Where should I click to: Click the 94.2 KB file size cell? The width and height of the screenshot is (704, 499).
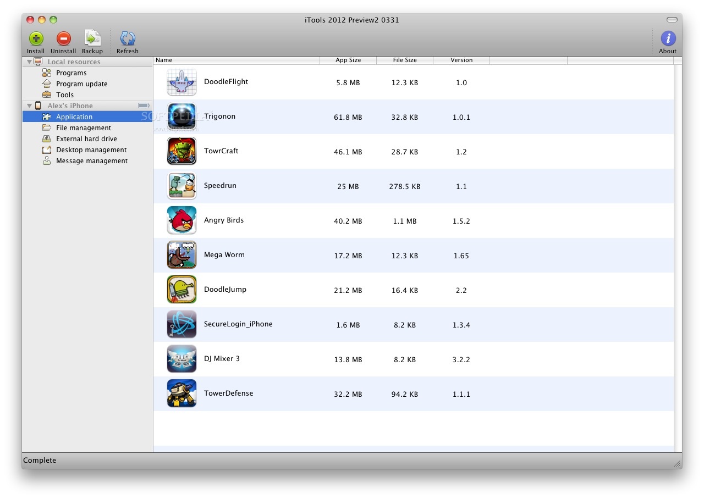click(405, 394)
